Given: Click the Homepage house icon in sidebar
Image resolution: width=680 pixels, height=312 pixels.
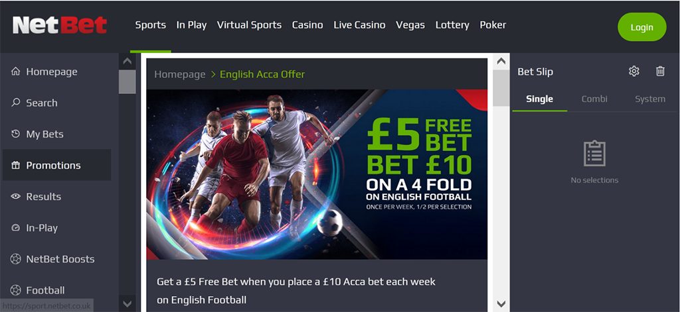Looking at the screenshot, I should (x=16, y=72).
